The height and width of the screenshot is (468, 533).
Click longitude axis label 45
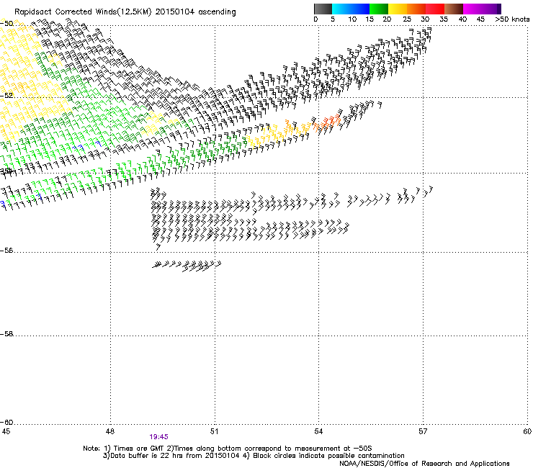(6, 431)
